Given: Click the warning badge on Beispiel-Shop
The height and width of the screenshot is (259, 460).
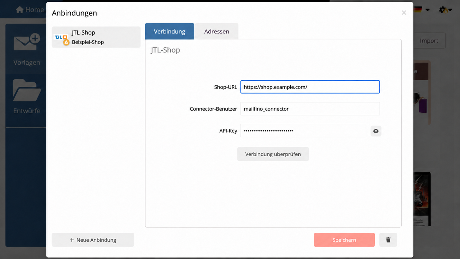Looking at the screenshot, I should pos(66,42).
